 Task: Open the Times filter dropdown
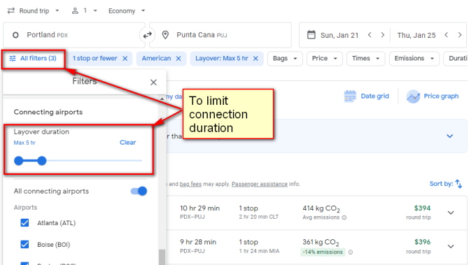tap(365, 59)
